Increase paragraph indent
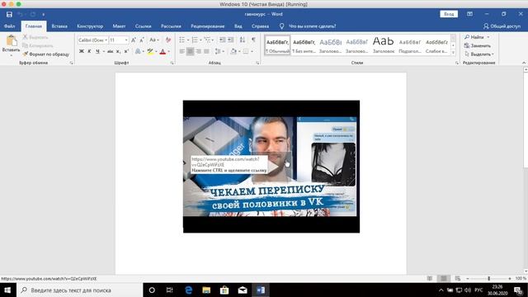The image size is (528, 297). (231, 40)
